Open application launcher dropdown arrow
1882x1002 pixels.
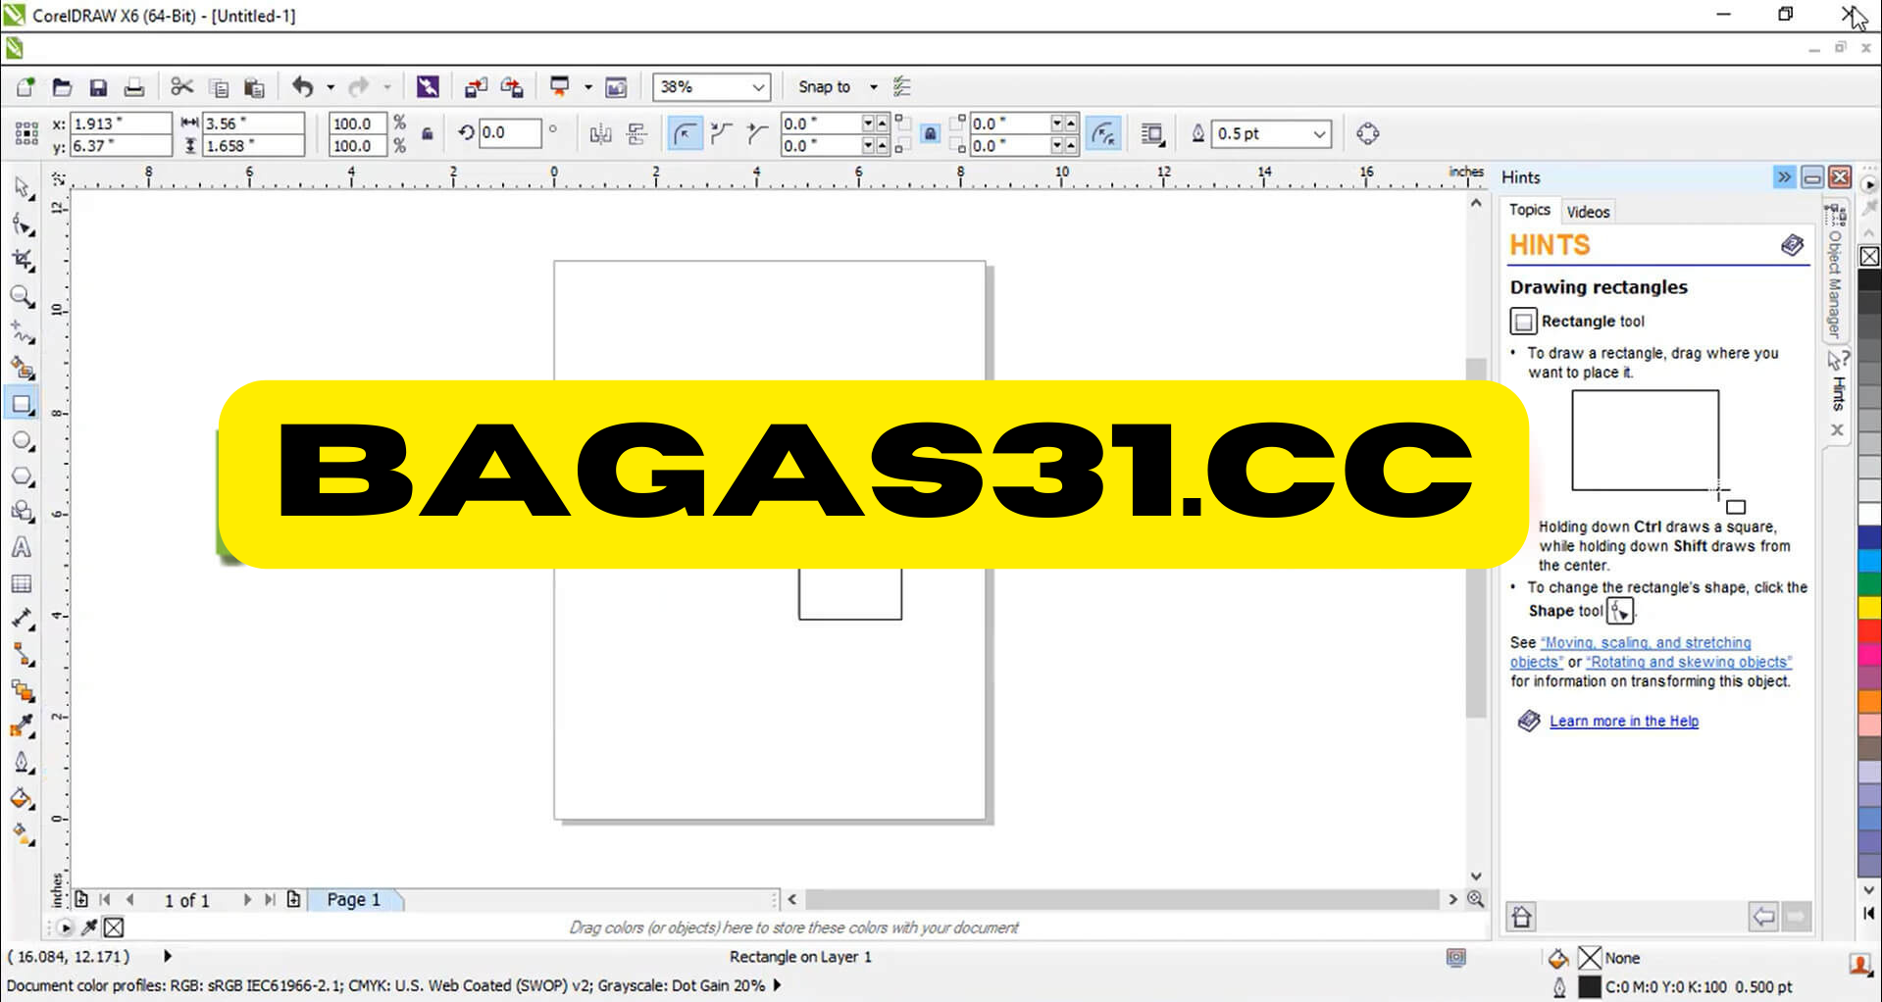point(588,87)
